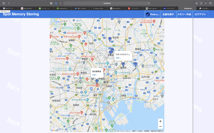
Task: Click the Share icon in Safari toolbar
Action: (201, 3)
